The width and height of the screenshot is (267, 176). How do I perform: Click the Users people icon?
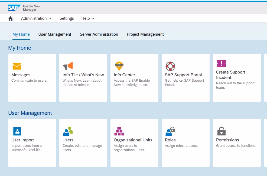tap(68, 131)
